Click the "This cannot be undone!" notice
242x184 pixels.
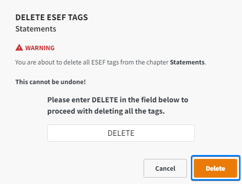click(x=51, y=82)
